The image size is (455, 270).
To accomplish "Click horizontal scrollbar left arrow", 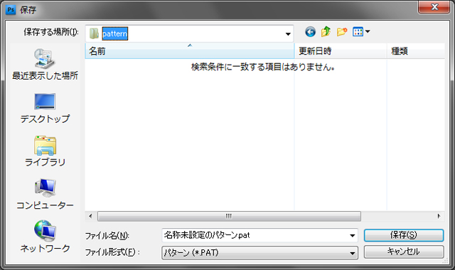I will pyautogui.click(x=90, y=216).
